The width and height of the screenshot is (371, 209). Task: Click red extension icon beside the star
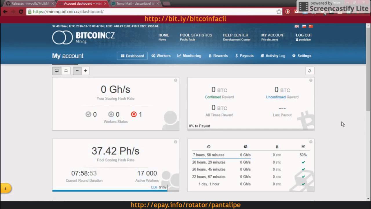coord(288,12)
